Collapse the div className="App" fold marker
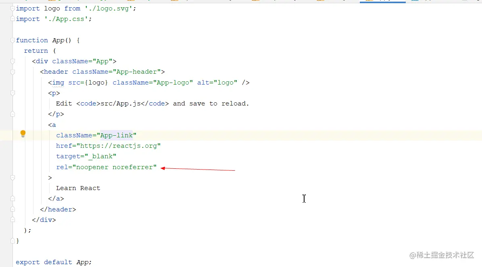482x267 pixels. click(13, 61)
